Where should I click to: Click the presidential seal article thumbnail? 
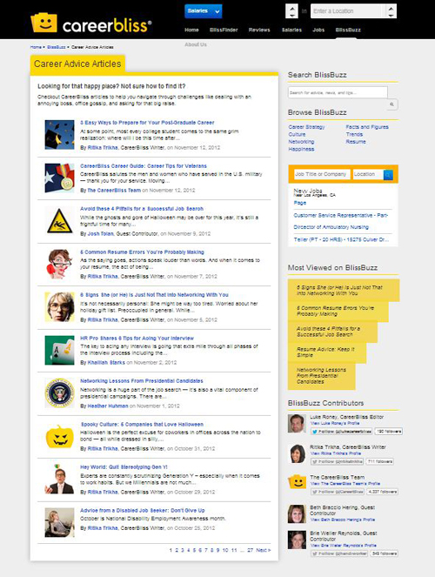click(x=59, y=393)
